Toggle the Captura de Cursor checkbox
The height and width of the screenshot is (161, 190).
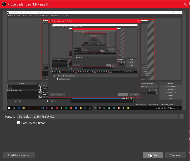click(19, 123)
